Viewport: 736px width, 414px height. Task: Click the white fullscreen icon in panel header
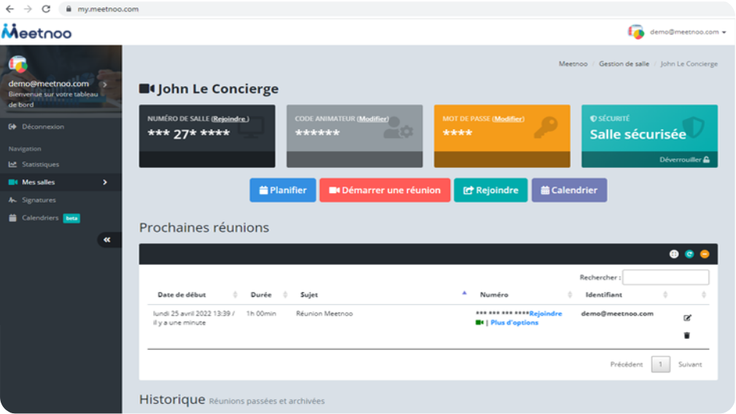(674, 254)
